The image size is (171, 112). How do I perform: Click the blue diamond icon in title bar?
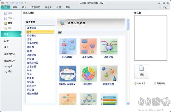point(17,3)
